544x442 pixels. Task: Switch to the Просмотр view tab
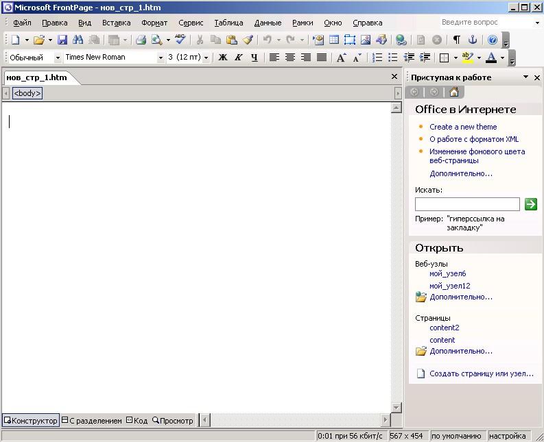pyautogui.click(x=173, y=421)
